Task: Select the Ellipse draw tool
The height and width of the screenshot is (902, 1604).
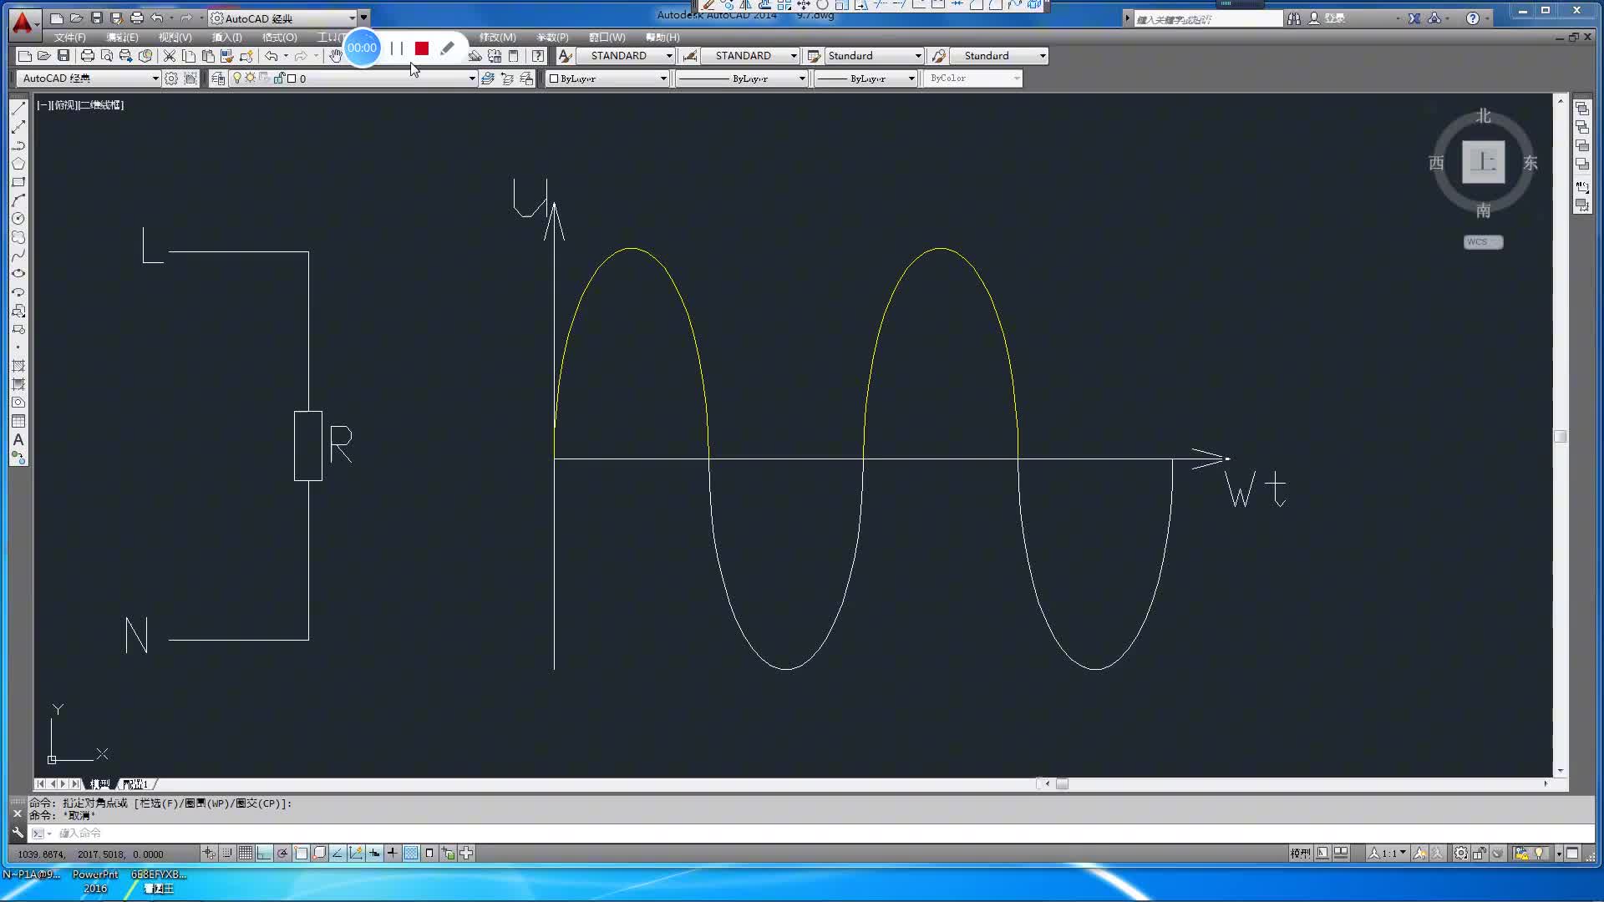Action: pos(18,274)
